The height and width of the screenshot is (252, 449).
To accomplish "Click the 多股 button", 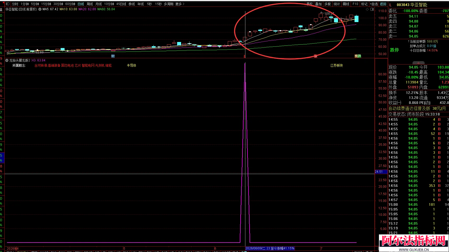I will [327, 4].
